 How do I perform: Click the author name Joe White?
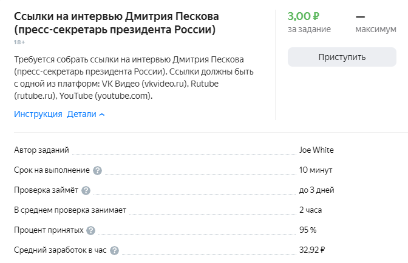[316, 150]
